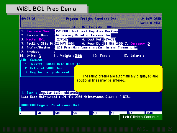The height and width of the screenshot is (133, 177).
Task: Select the Weight field showing 4567
Action: tap(78, 56)
